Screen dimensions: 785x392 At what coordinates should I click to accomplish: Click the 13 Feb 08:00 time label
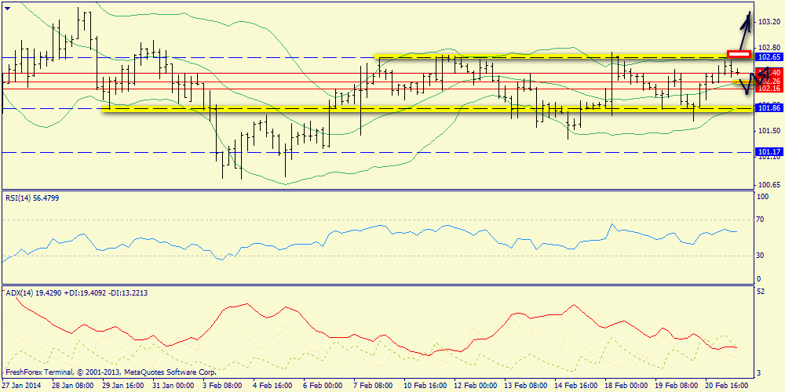pos(524,386)
